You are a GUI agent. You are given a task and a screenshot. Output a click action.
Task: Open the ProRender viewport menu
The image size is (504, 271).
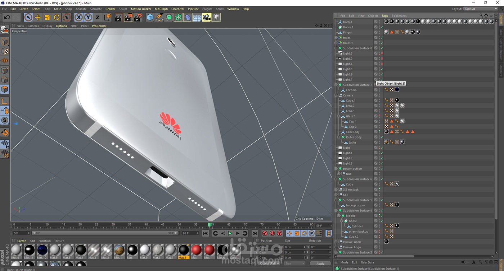[x=99, y=26]
